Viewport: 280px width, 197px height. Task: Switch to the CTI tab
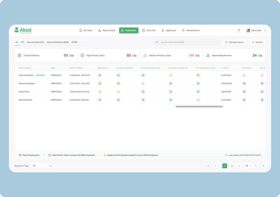coord(23,42)
